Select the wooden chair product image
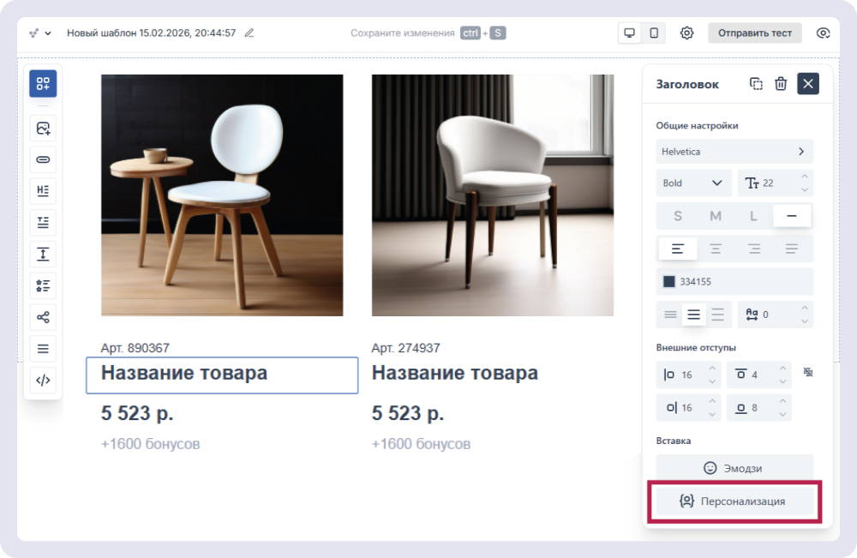Image resolution: width=857 pixels, height=558 pixels. (222, 195)
